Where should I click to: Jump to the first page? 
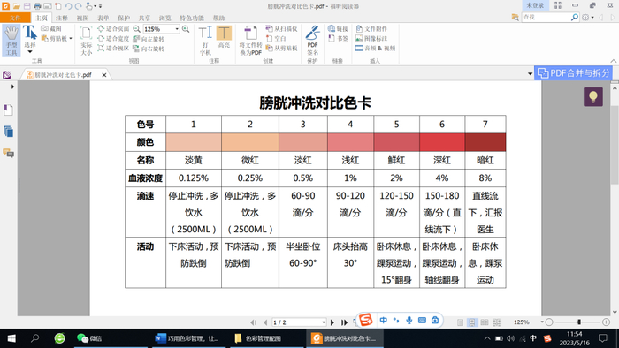pos(254,322)
